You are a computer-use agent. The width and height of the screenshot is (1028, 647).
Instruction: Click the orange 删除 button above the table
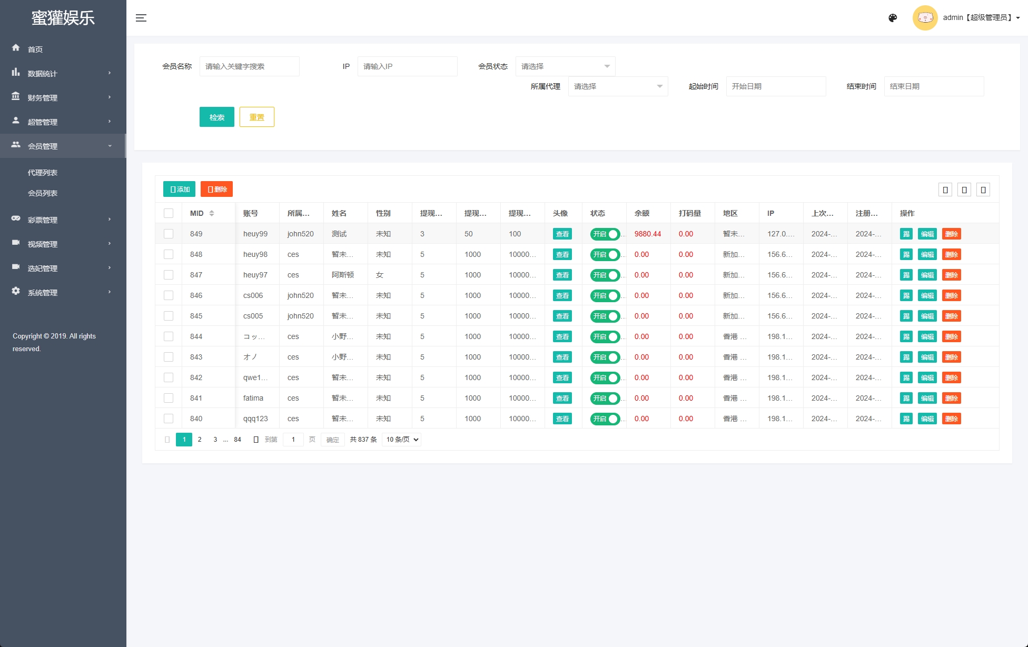tap(216, 189)
